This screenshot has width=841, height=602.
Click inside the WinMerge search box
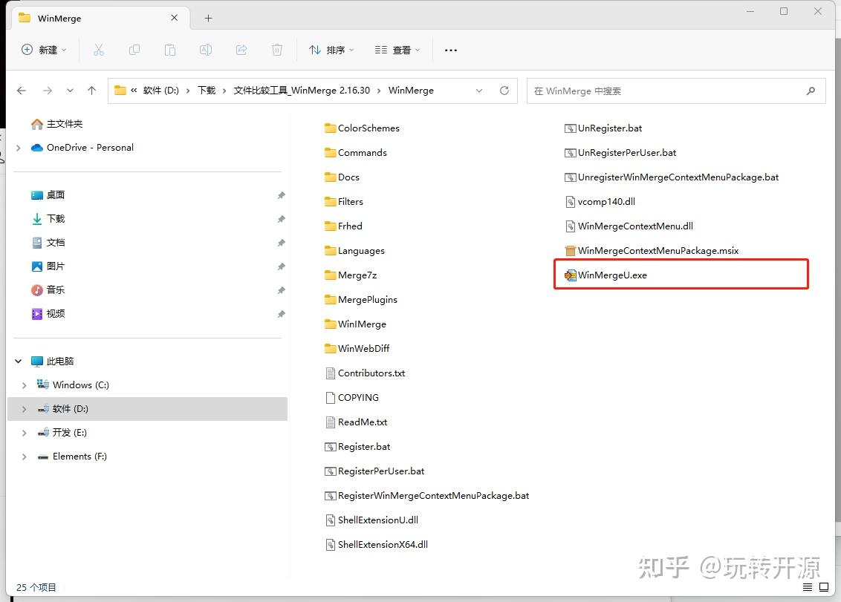669,91
